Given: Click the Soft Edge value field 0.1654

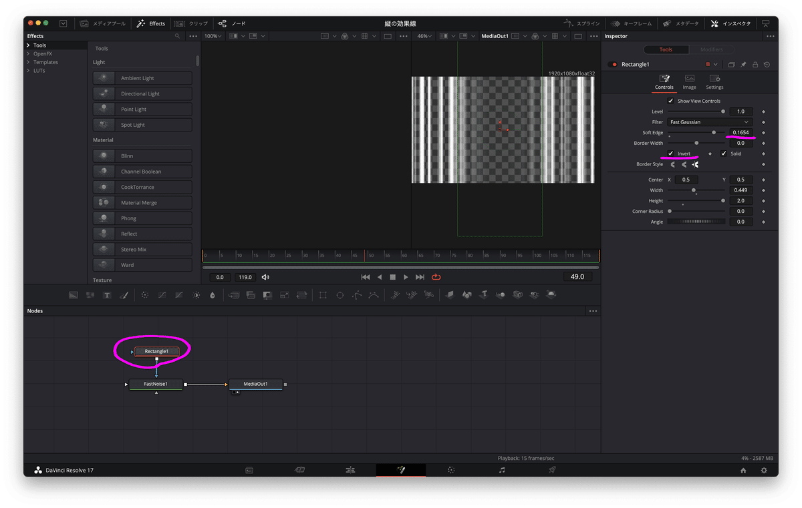Looking at the screenshot, I should tap(741, 133).
